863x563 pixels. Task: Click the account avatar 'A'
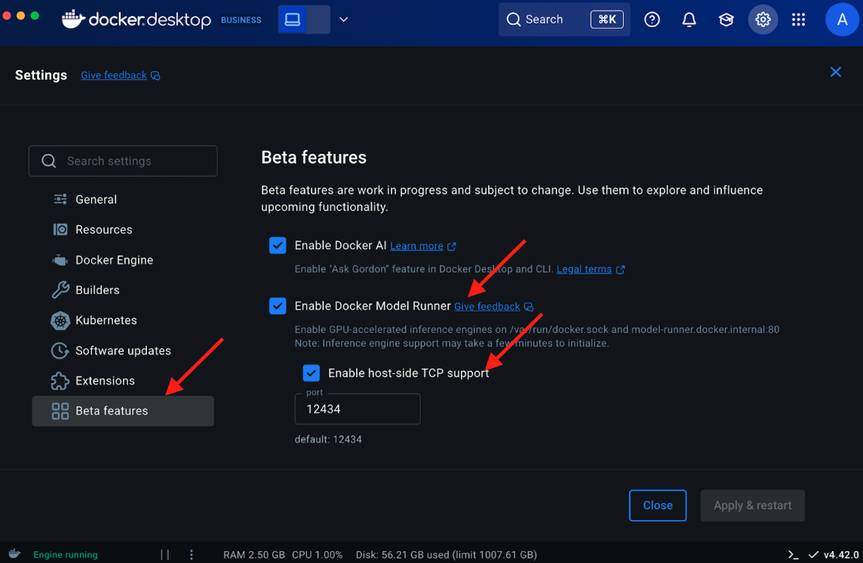842,20
